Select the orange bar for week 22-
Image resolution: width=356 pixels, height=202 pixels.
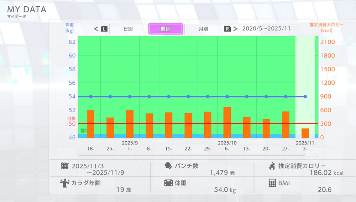(188, 125)
